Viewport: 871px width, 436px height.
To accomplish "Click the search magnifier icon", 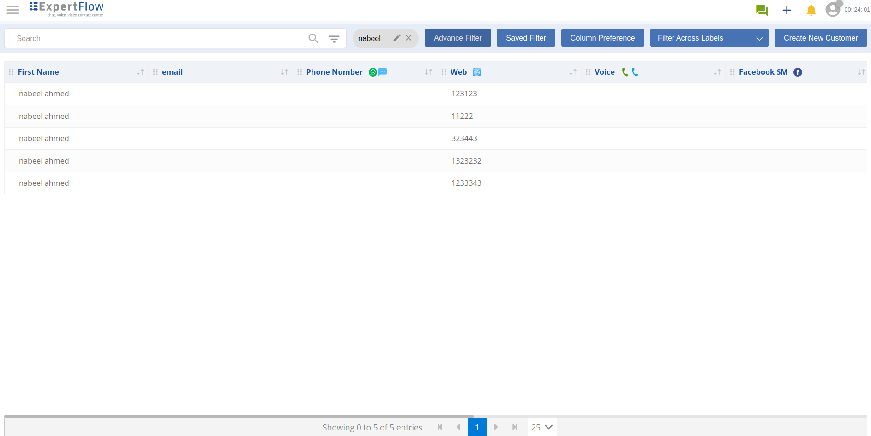I will click(313, 38).
